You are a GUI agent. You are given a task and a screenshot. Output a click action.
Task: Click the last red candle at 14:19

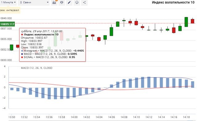click(x=192, y=21)
